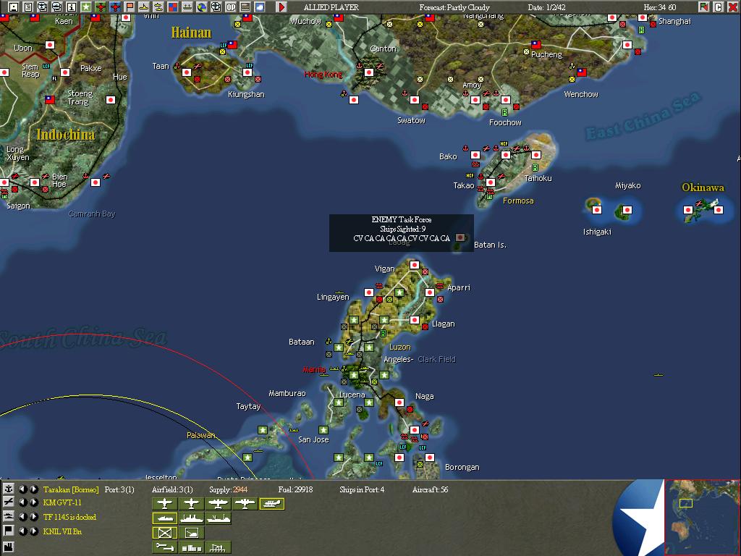Click the tank unit symbol button
The width and height of the screenshot is (741, 556).
pyautogui.click(x=191, y=533)
